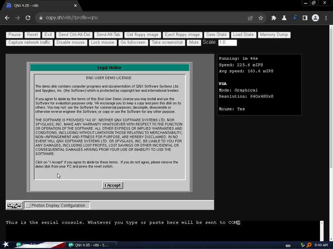The height and width of the screenshot is (249, 333).
Task: Click the Running: 1m 46s status
Action: point(238,58)
